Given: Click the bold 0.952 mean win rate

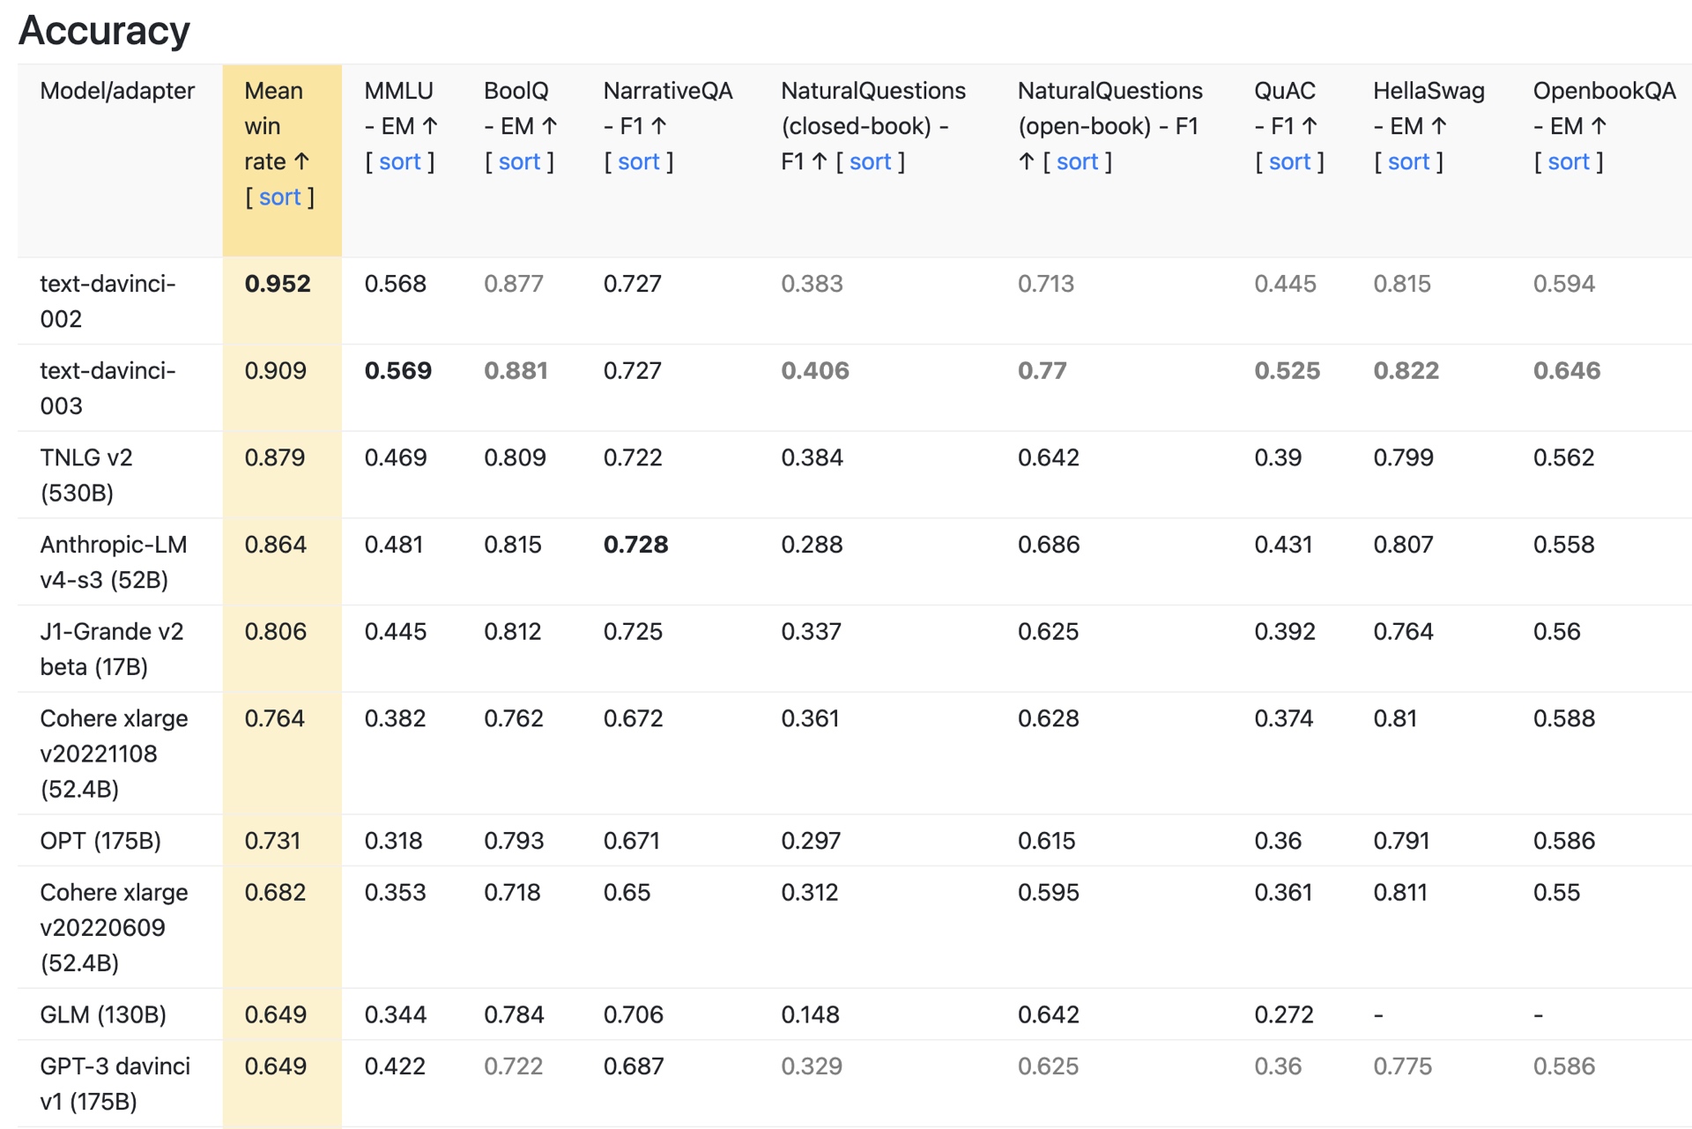Looking at the screenshot, I should (278, 284).
